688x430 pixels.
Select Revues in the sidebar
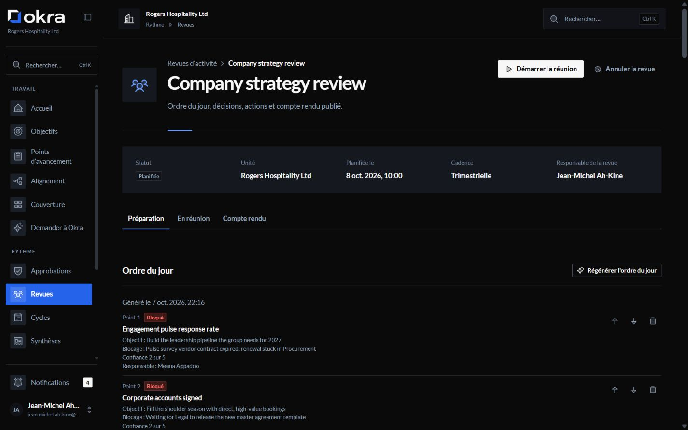click(49, 294)
